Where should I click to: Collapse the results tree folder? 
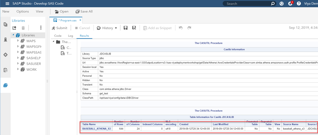[54, 42]
